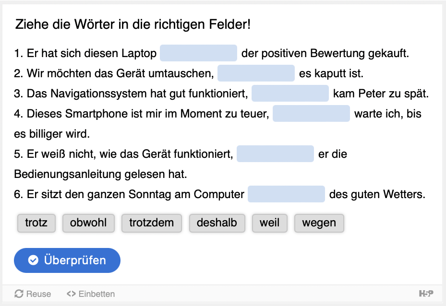Screen dimensions: 446x306
Task: Click the circular arrows Reuse icon
Action: (19, 294)
